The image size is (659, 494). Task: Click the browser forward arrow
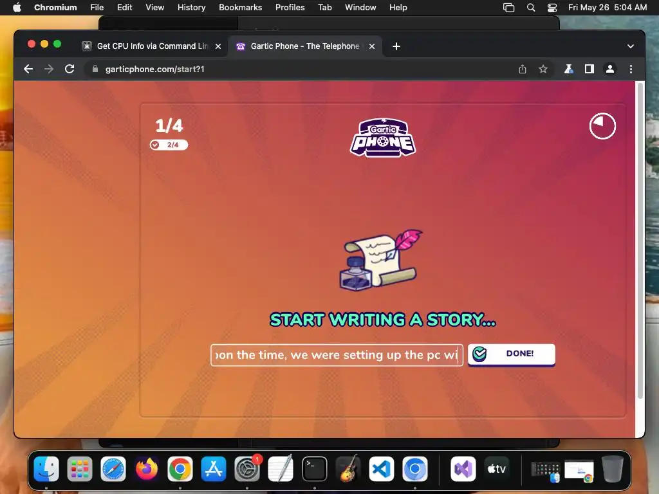(49, 69)
